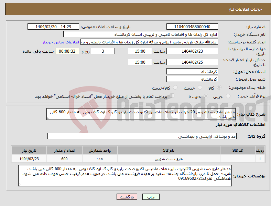Click label توضیحات خریدار
This screenshot has width=271, height=206.
pyautogui.click(x=249, y=176)
